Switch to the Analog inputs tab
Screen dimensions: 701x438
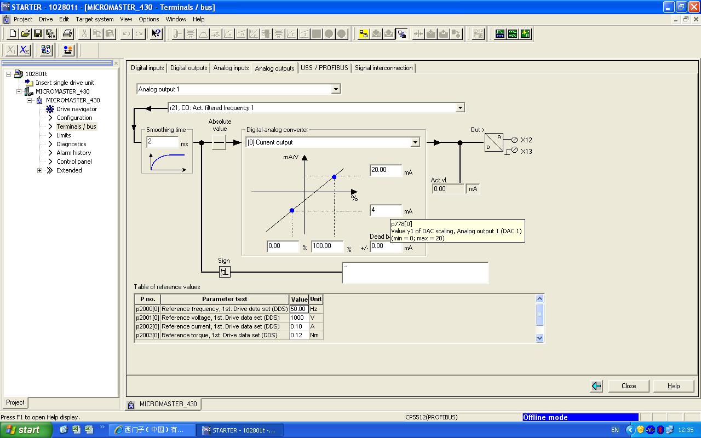point(231,68)
